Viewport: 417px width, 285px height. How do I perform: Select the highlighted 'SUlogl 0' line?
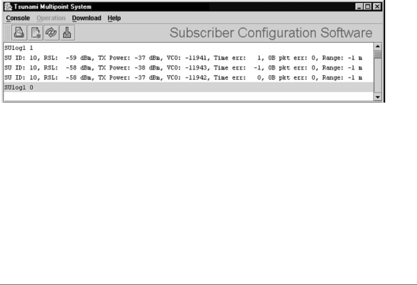tap(188, 88)
